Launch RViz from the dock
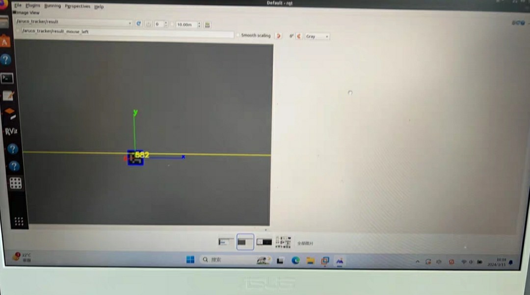 click(11, 132)
